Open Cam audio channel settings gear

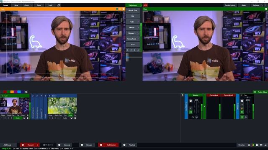(x=242, y=101)
